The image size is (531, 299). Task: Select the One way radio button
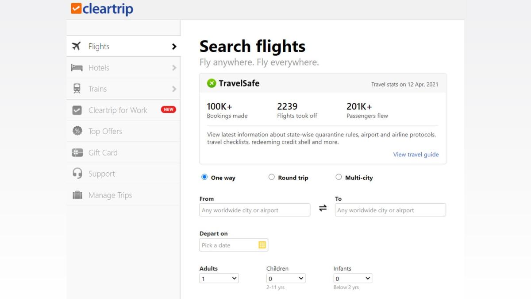click(x=204, y=176)
